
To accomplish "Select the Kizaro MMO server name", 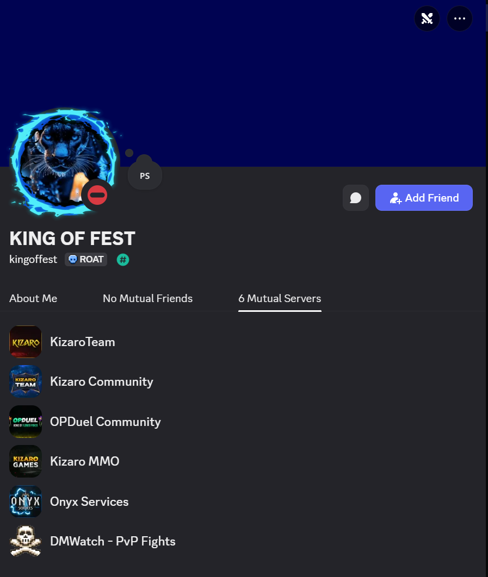I will 84,461.
